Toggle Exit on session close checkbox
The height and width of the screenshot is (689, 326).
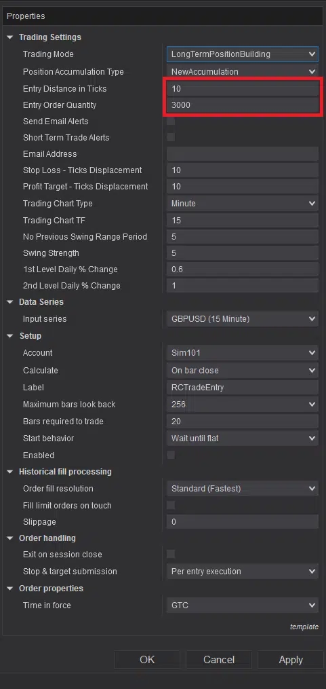click(x=171, y=554)
